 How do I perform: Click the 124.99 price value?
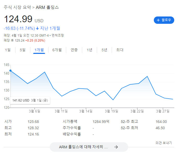(18, 19)
